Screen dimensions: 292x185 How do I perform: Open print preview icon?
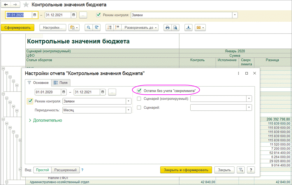(175, 28)
